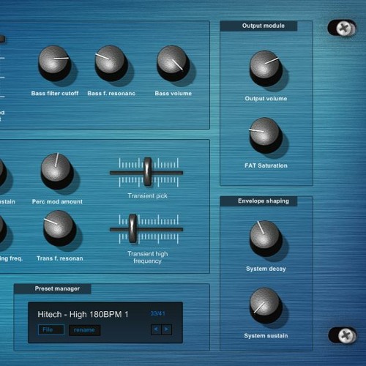This screenshot has height=366, width=366.
Task: Click the Transient high frequency slider handle
Action: [x=132, y=228]
